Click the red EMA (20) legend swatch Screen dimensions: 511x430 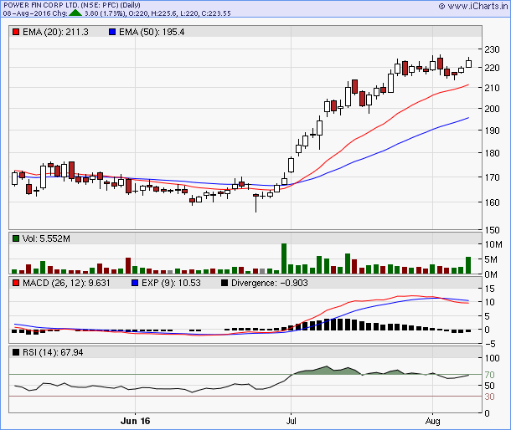click(x=16, y=32)
